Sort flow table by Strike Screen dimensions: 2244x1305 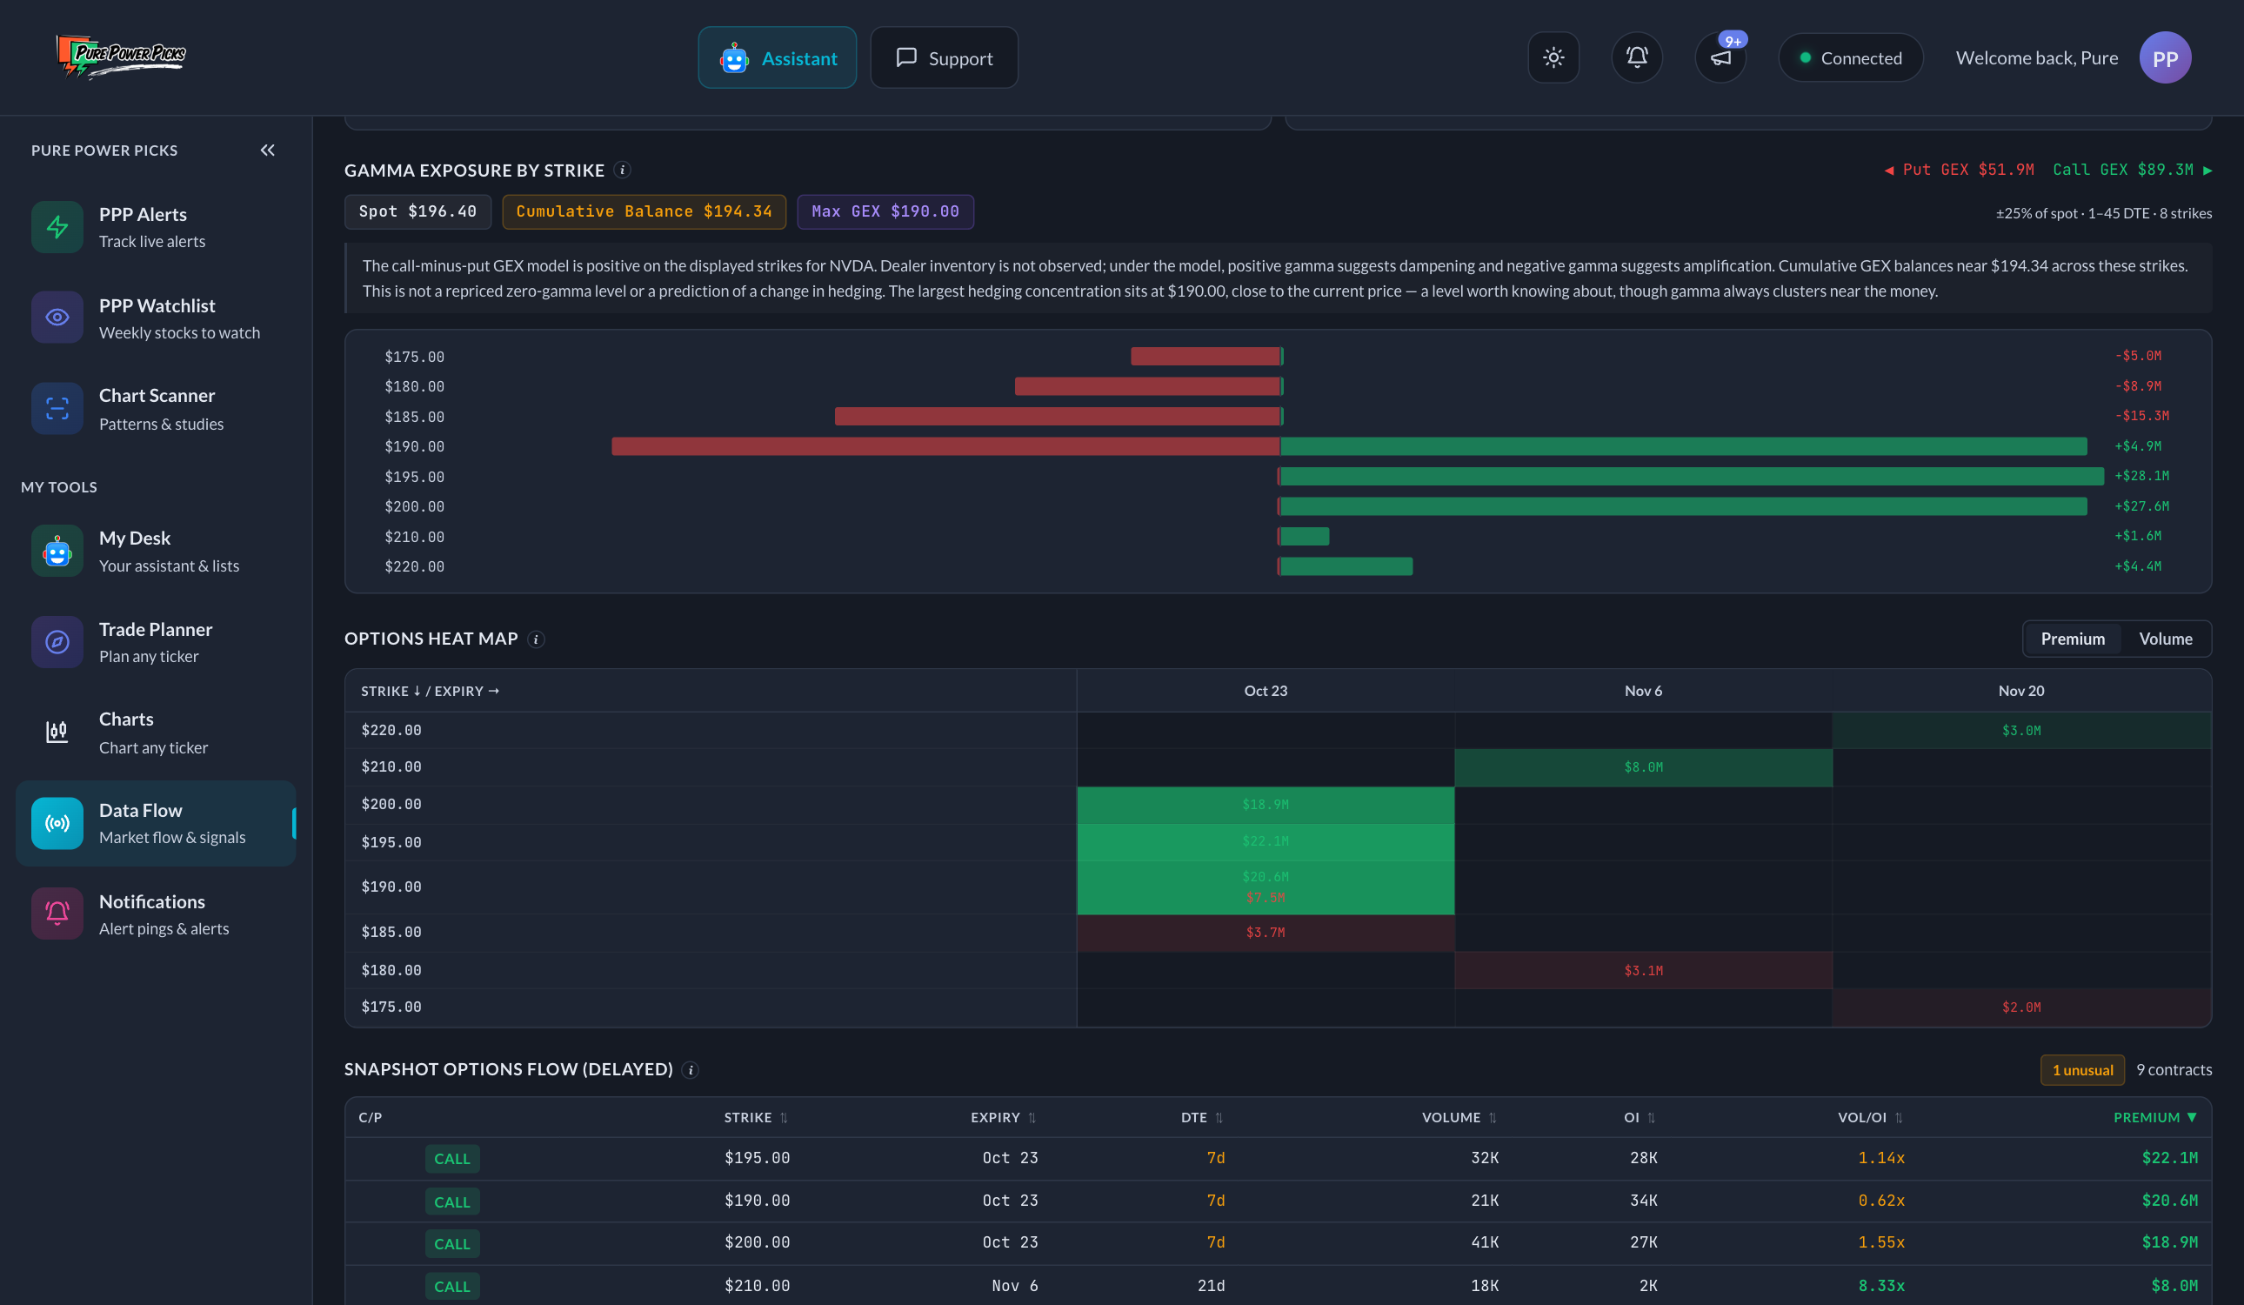(755, 1118)
